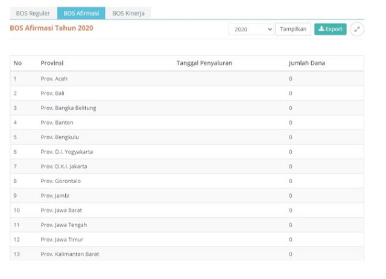Click Prov. Jambi
The height and width of the screenshot is (279, 386).
55,196
